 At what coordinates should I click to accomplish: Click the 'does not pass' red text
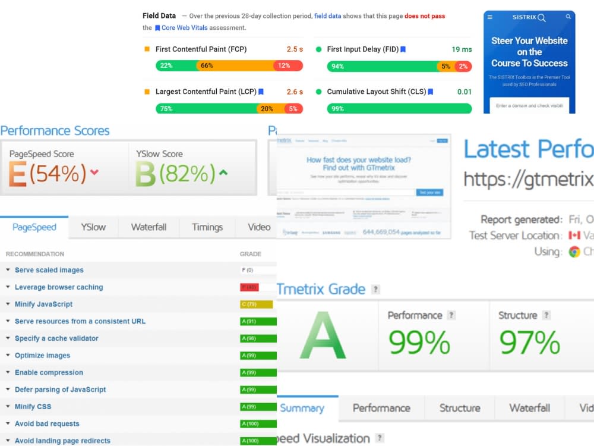point(425,16)
